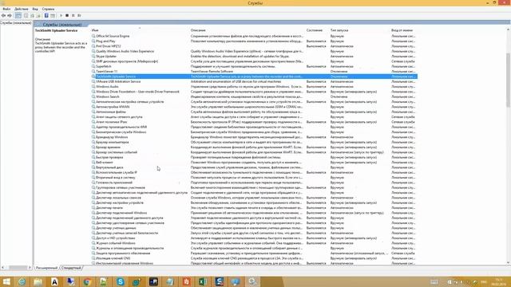Go forward with the toolbar Forward arrow
This screenshot has height=287, width=511.
[x=10, y=16]
